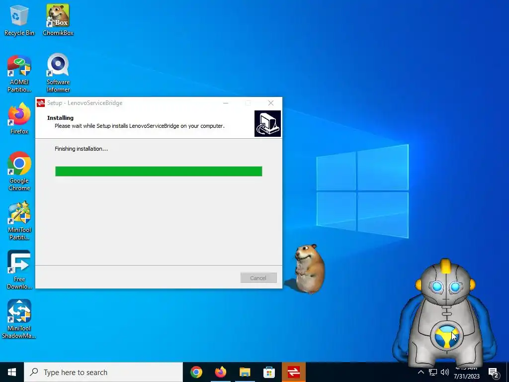The image size is (509, 382).
Task: Open the volume control tray icon
Action: (445, 372)
